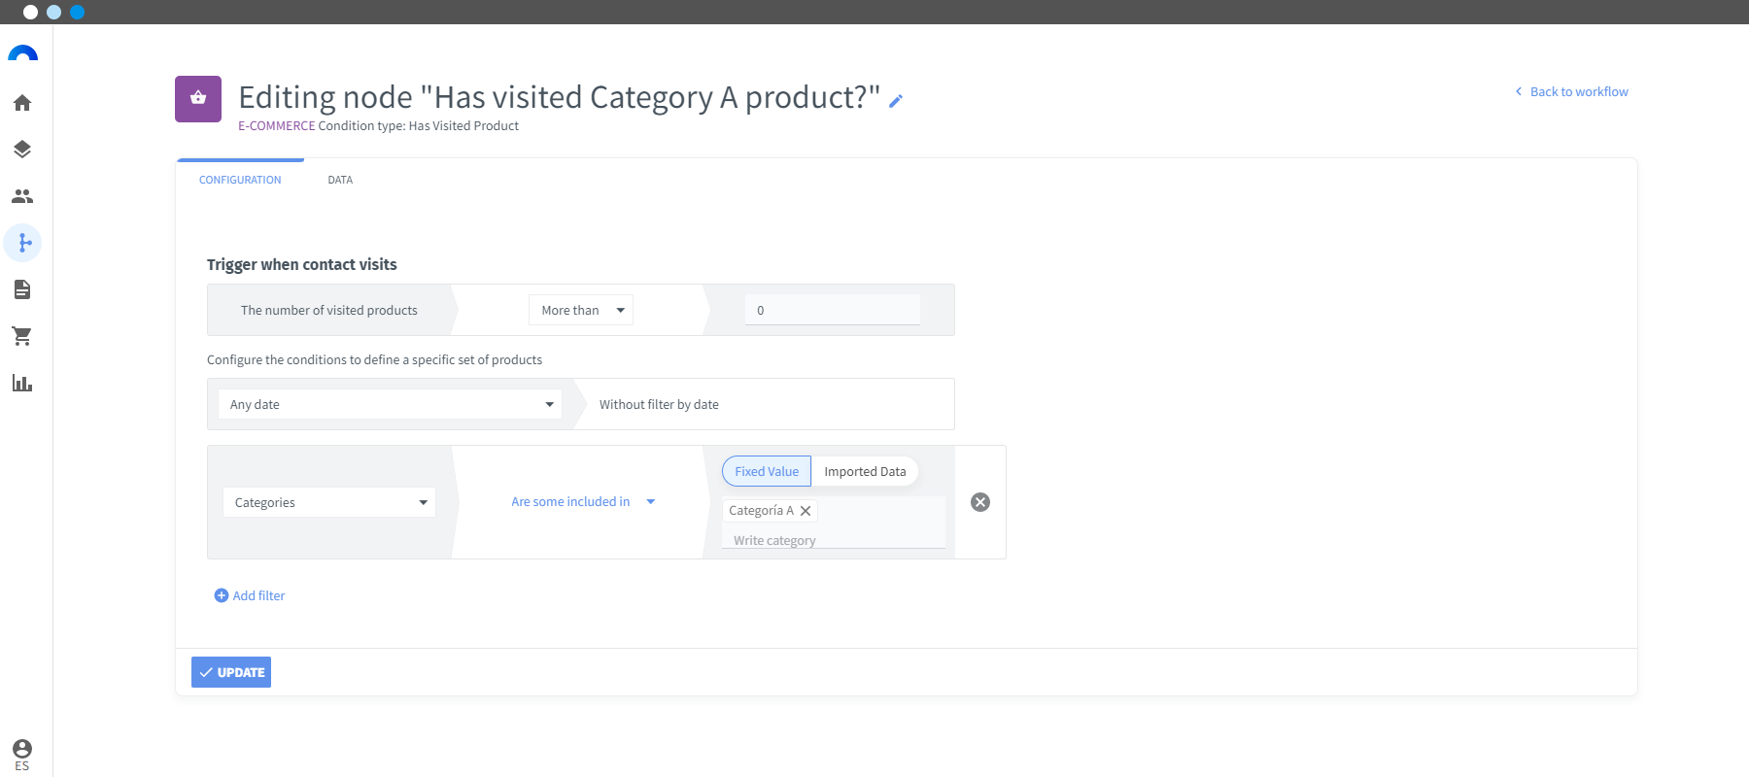Click the number of products value field
Image resolution: width=1749 pixels, height=777 pixels.
point(833,310)
